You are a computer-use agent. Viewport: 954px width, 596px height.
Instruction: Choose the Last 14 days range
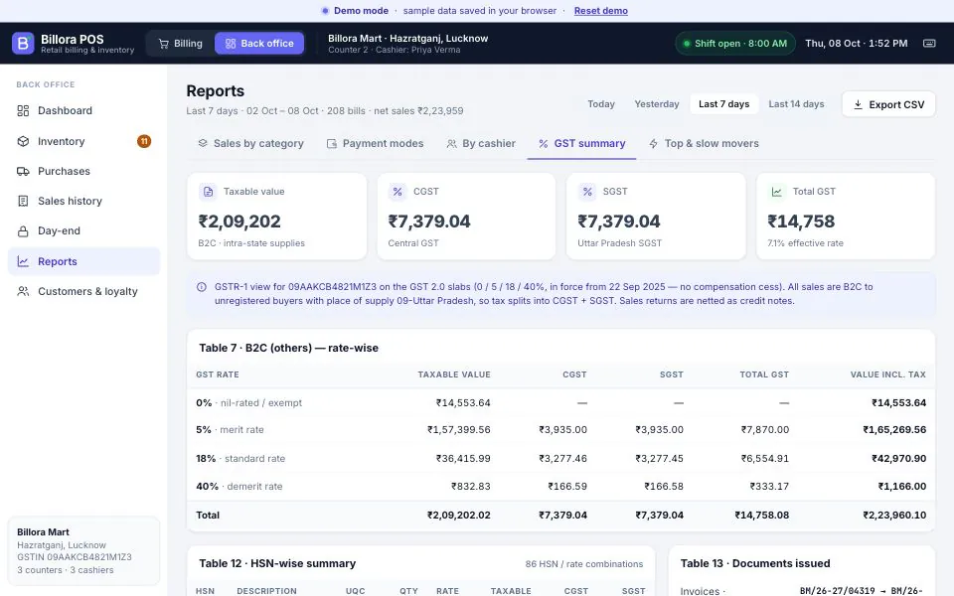point(796,104)
